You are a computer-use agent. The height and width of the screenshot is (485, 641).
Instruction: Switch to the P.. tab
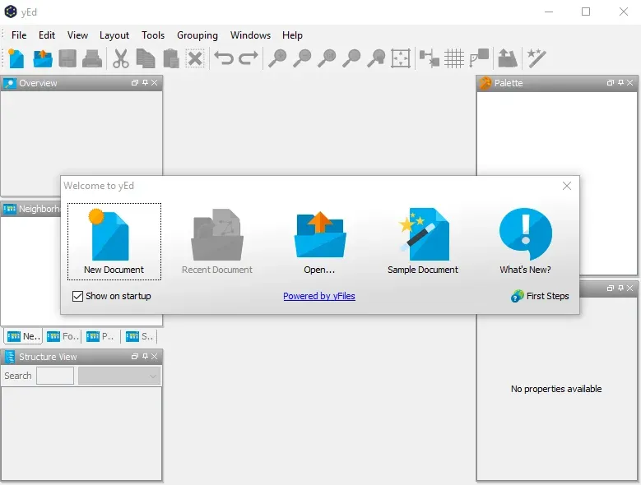click(100, 336)
